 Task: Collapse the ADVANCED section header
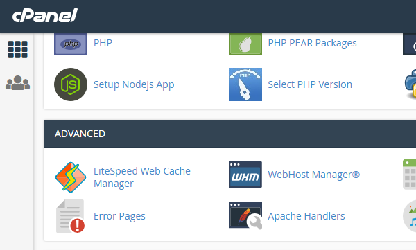229,134
